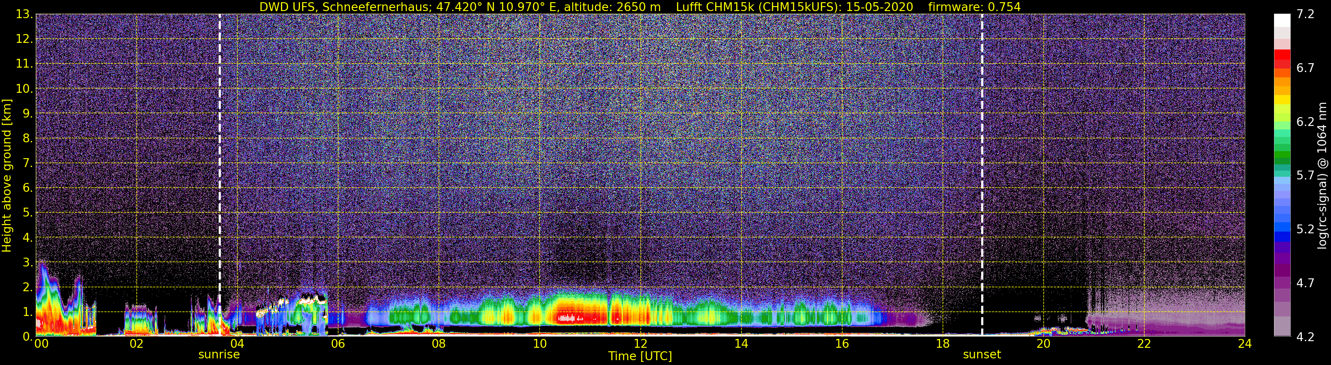
Task: Click the height axis tick label 9.
Action: (27, 113)
